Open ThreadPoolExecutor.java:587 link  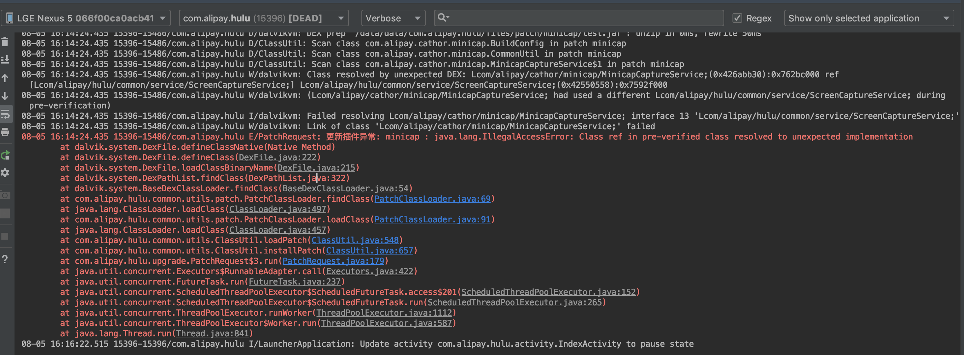387,323
